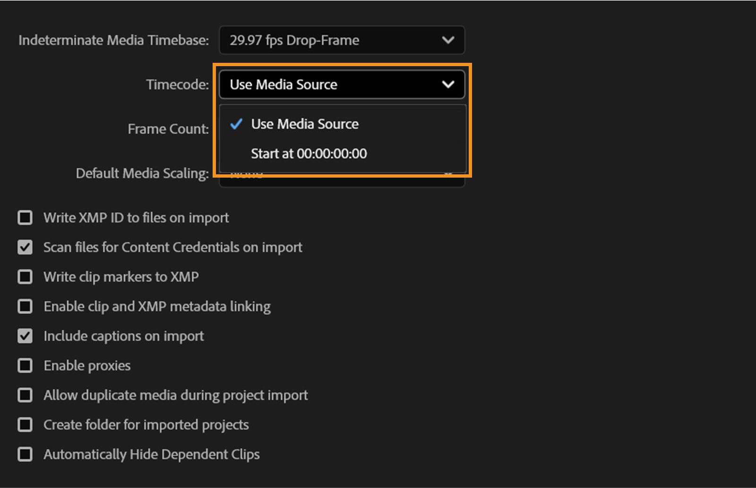Disable Include captions on import
The height and width of the screenshot is (488, 756).
(25, 336)
